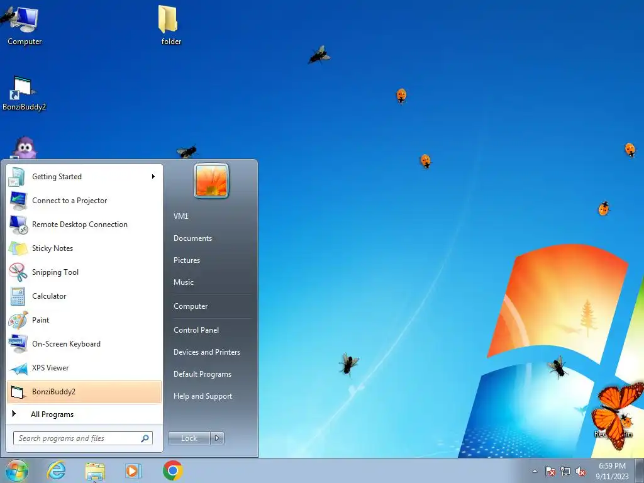Click the Paint palette icon
The image size is (644, 483).
[x=18, y=320]
